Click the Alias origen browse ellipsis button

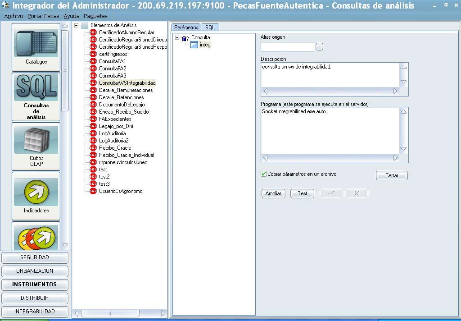click(x=320, y=47)
